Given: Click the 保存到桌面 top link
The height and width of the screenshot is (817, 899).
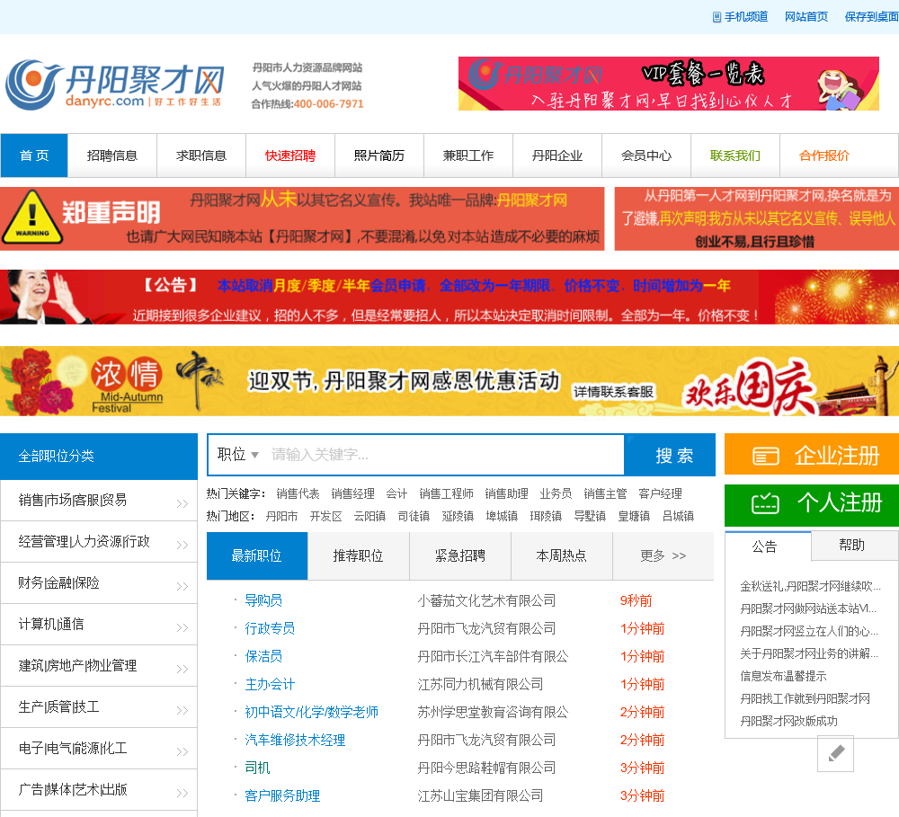Looking at the screenshot, I should [871, 17].
